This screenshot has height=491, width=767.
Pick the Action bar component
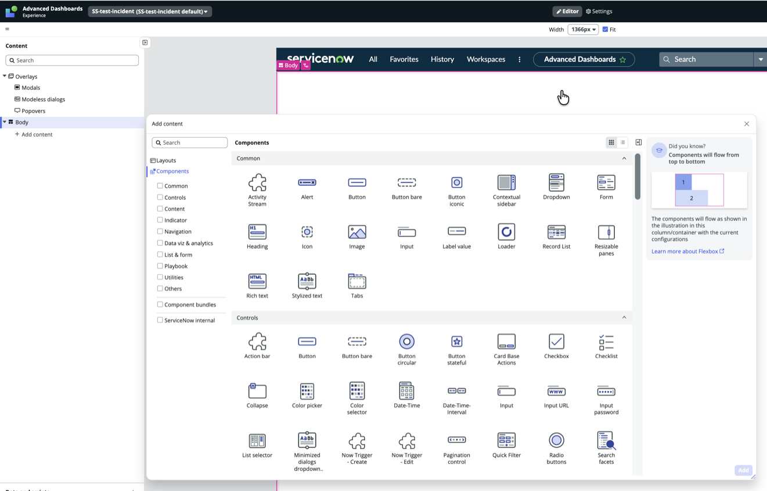pyautogui.click(x=257, y=346)
